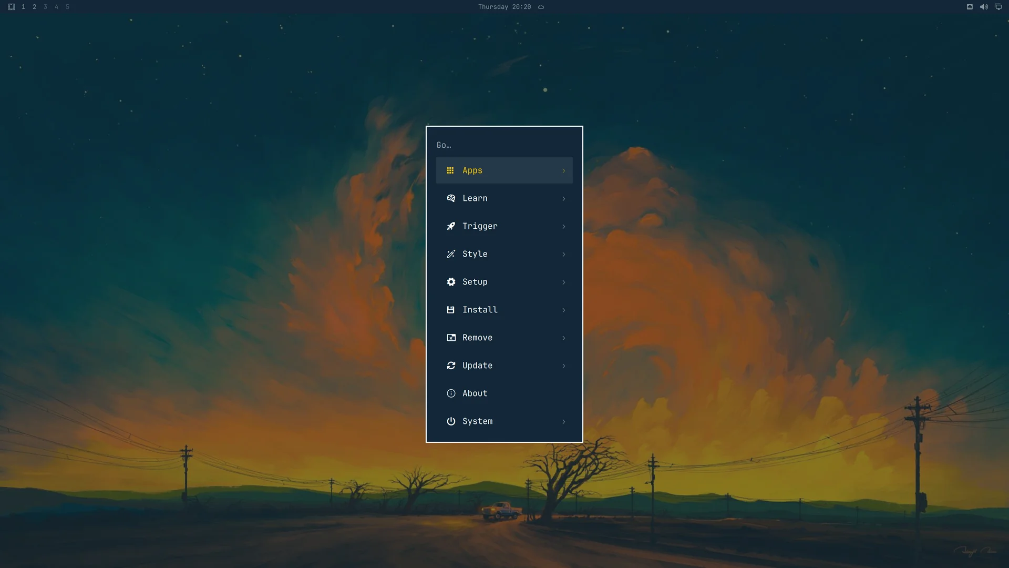The width and height of the screenshot is (1009, 568).
Task: Click the Setup gear icon
Action: (x=451, y=282)
